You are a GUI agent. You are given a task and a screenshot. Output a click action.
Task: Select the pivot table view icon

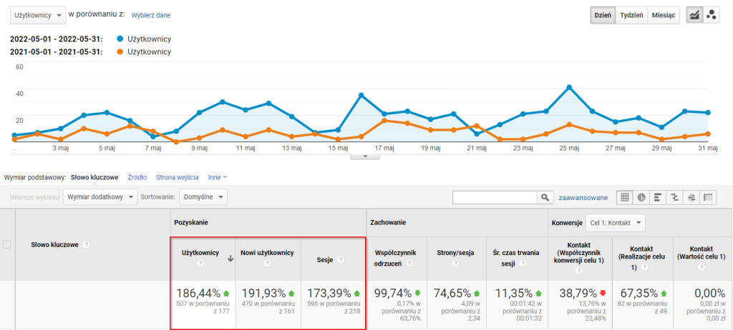[709, 197]
